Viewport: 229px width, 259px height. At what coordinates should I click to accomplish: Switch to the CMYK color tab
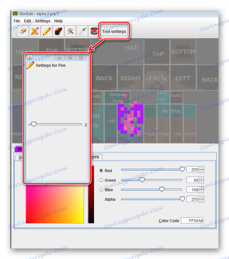(x=97, y=157)
